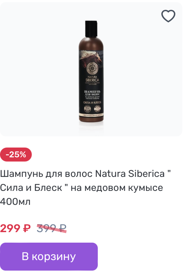Click the crossed-out old price 399 ₽
This screenshot has height=272, width=183.
coord(51,228)
